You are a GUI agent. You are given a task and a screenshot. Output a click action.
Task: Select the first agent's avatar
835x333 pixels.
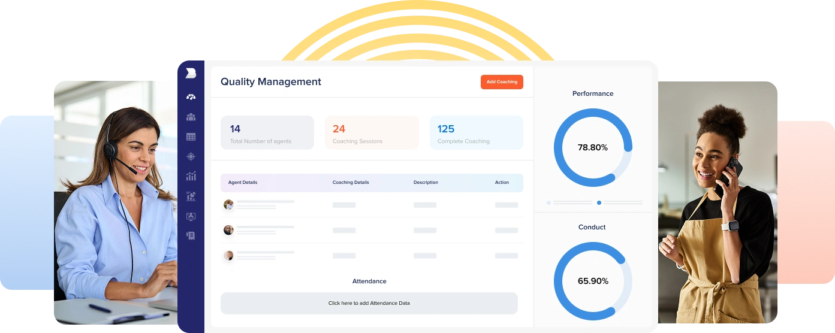click(228, 204)
